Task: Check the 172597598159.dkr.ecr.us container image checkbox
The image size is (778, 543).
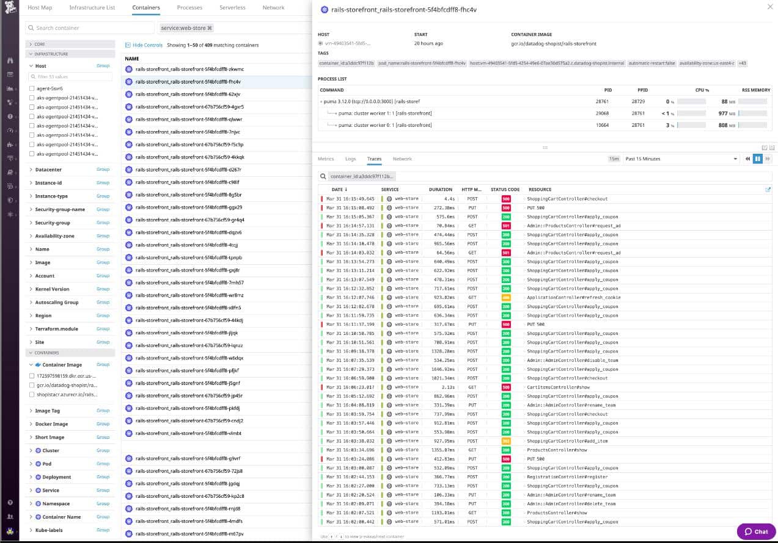Action: tap(32, 376)
